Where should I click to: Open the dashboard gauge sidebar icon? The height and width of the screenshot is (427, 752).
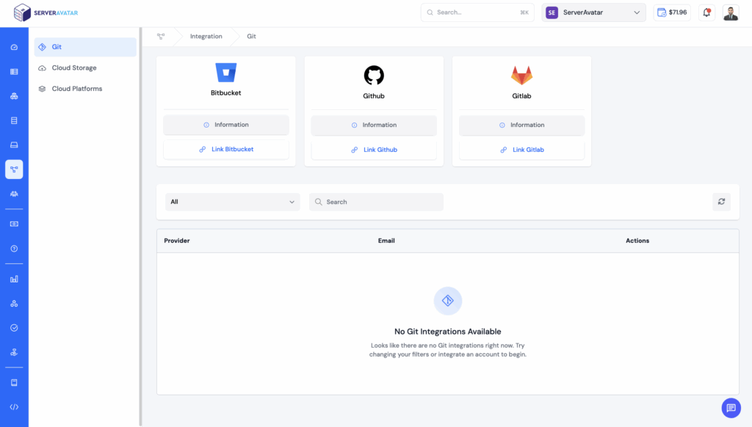[14, 47]
